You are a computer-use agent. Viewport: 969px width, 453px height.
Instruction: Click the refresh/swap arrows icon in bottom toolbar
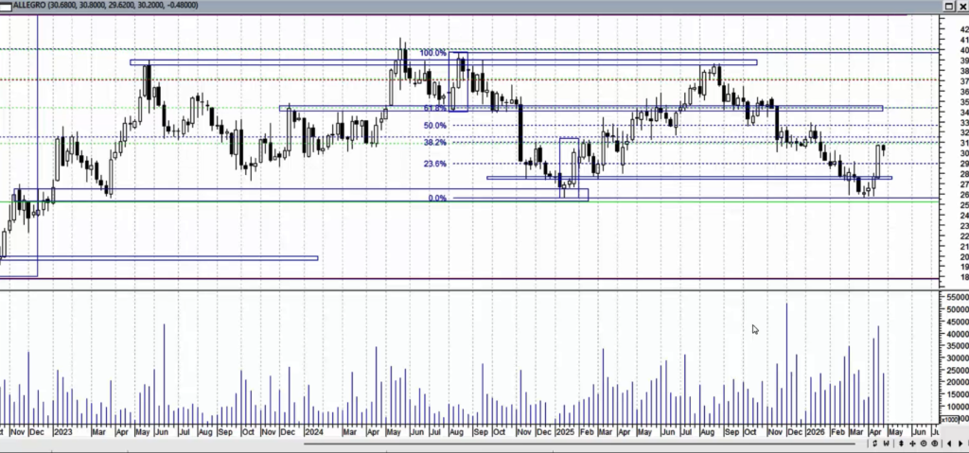[x=875, y=443]
